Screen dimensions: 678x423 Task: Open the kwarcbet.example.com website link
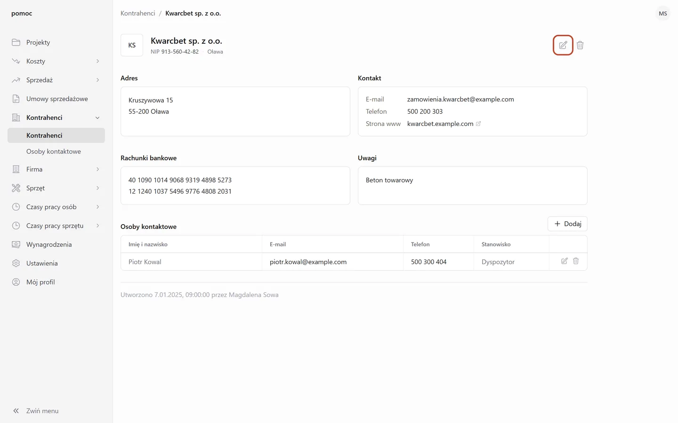(x=440, y=124)
